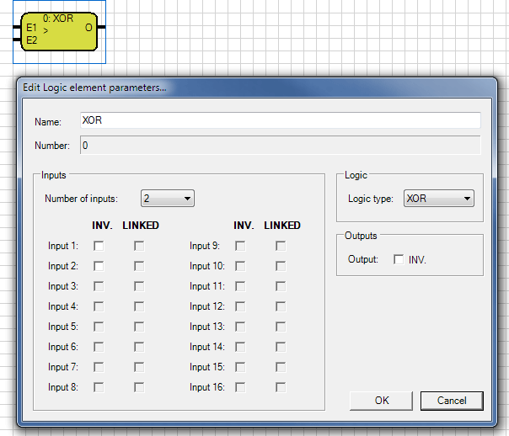Viewport: 509px width, 436px height.
Task: Toggle INV. checkbox for Input 14
Action: click(240, 347)
